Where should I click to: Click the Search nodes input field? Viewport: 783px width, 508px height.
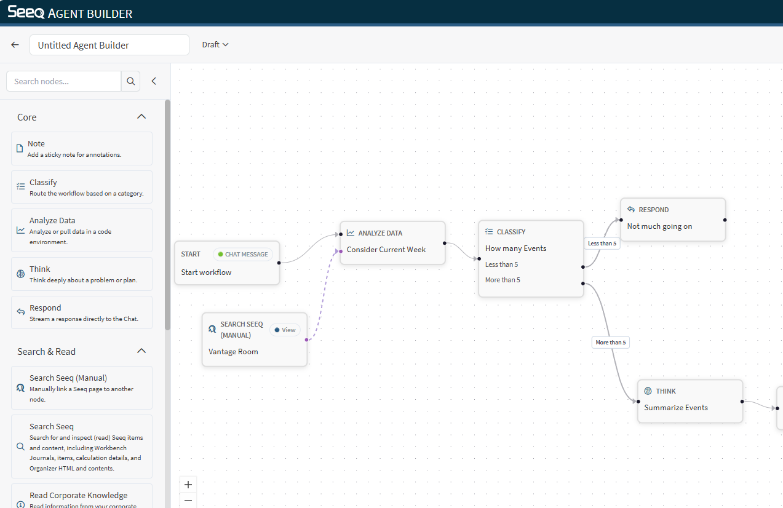click(64, 81)
